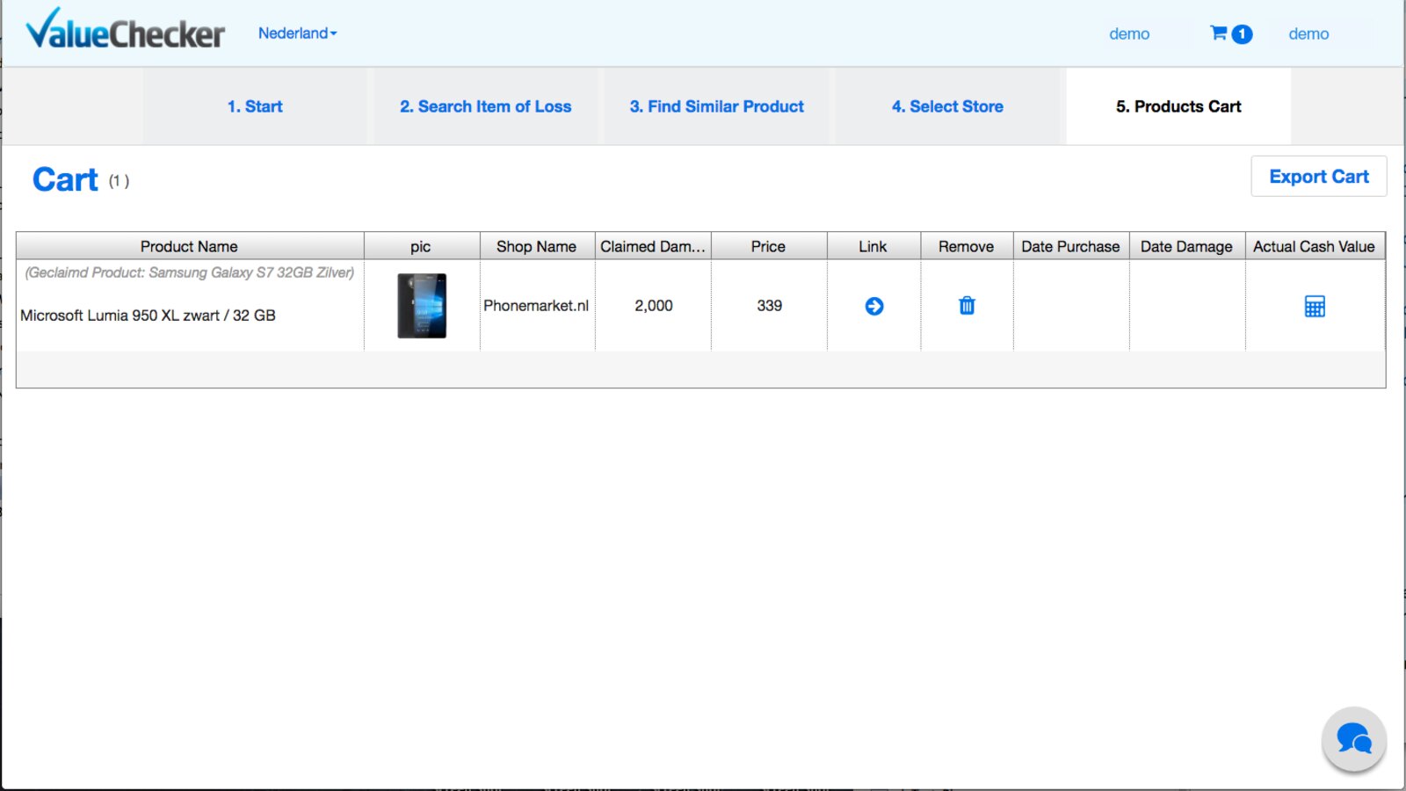Image resolution: width=1406 pixels, height=791 pixels.
Task: Click the ValueChecker logo
Action: coord(126,29)
